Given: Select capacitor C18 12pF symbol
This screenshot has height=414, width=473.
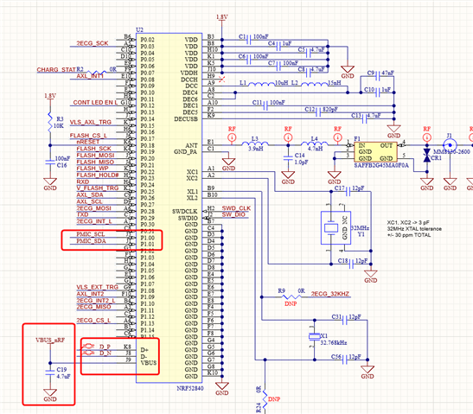Looking at the screenshot, I should coord(351,264).
